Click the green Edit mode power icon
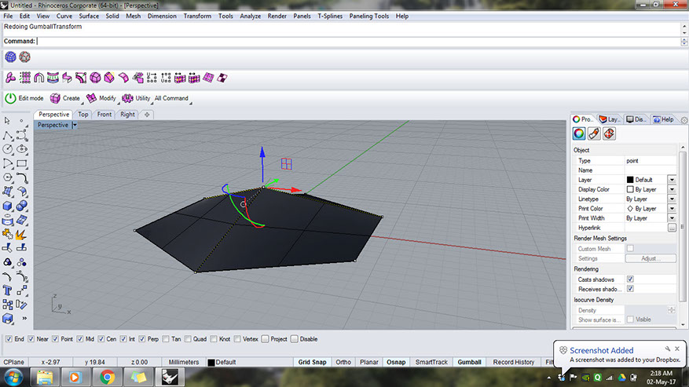 [x=10, y=98]
